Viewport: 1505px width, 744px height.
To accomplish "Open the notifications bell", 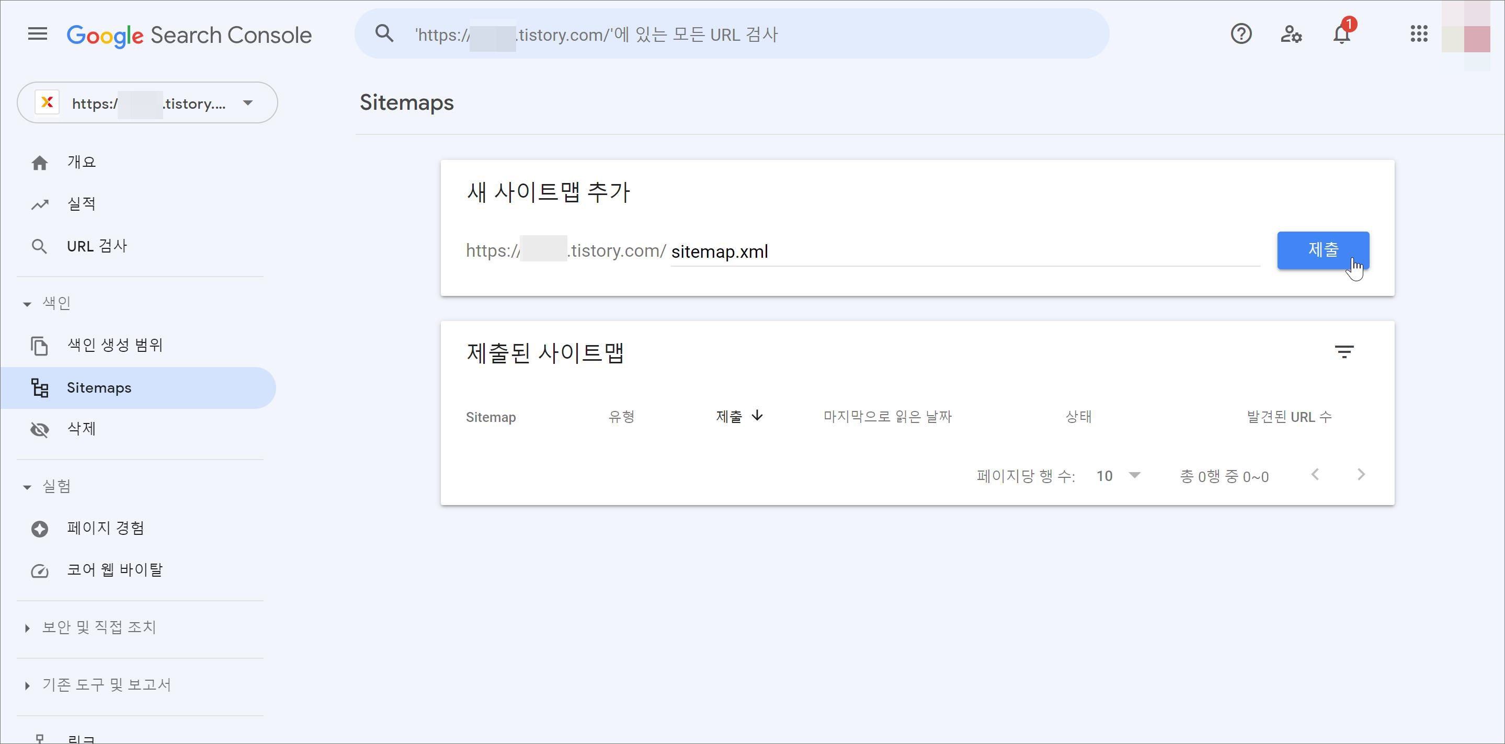I will 1341,34.
